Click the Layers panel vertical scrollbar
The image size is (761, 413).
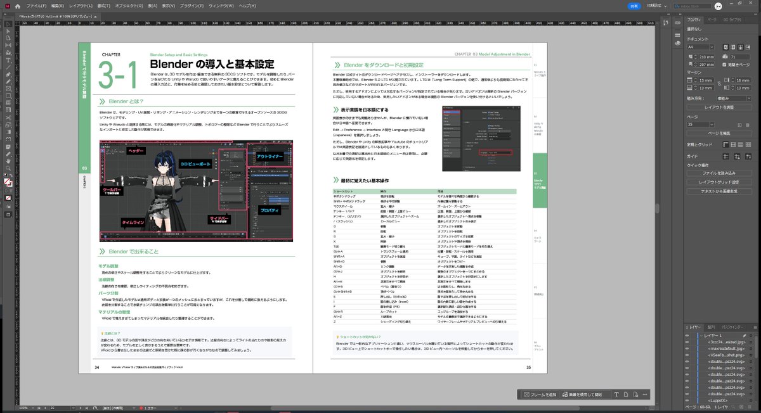[x=757, y=346]
